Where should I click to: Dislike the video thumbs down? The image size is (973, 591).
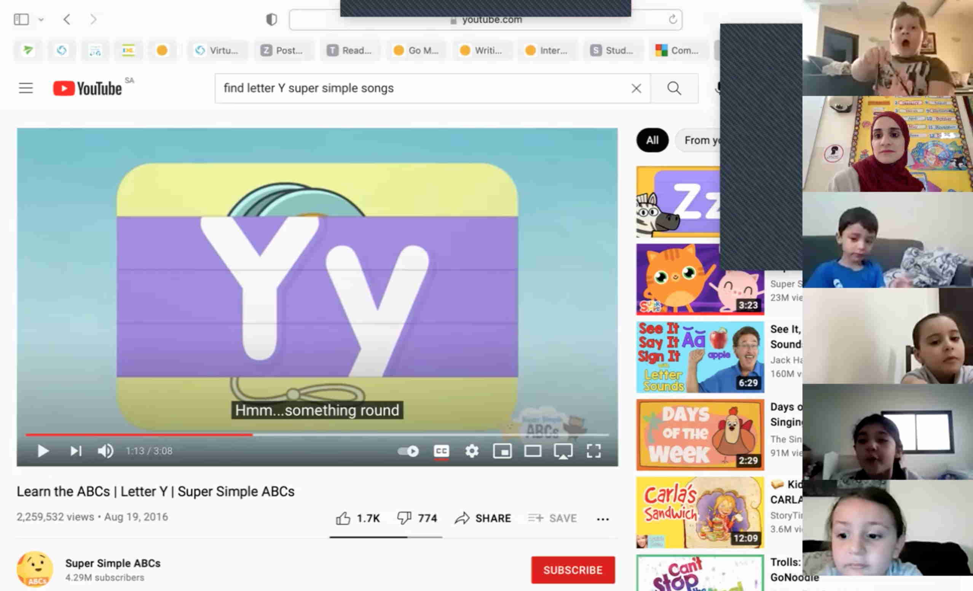(417, 518)
